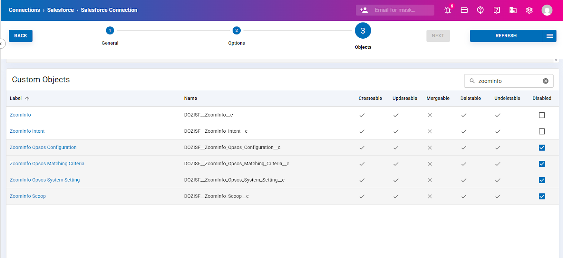Click the question mark documentation icon
Viewport: 563px width, 258px height.
[x=496, y=10]
